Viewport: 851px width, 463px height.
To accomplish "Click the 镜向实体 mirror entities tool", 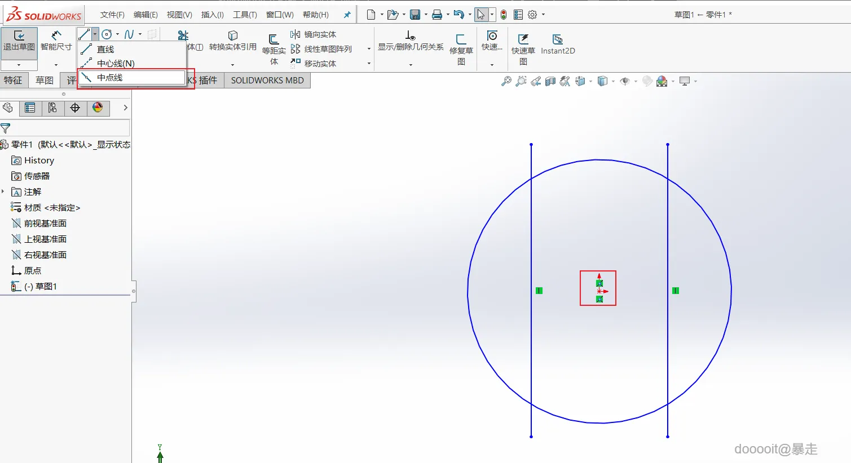I will tap(314, 34).
